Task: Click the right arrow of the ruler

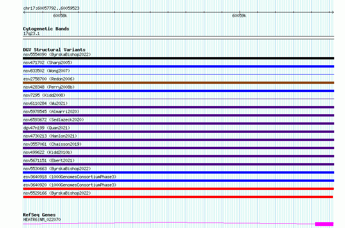Action: [x=333, y=12]
